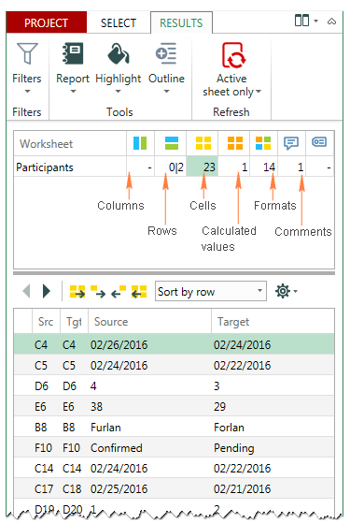Open the Highlight paint bucket tool
This screenshot has width=350, height=523.
(x=119, y=53)
